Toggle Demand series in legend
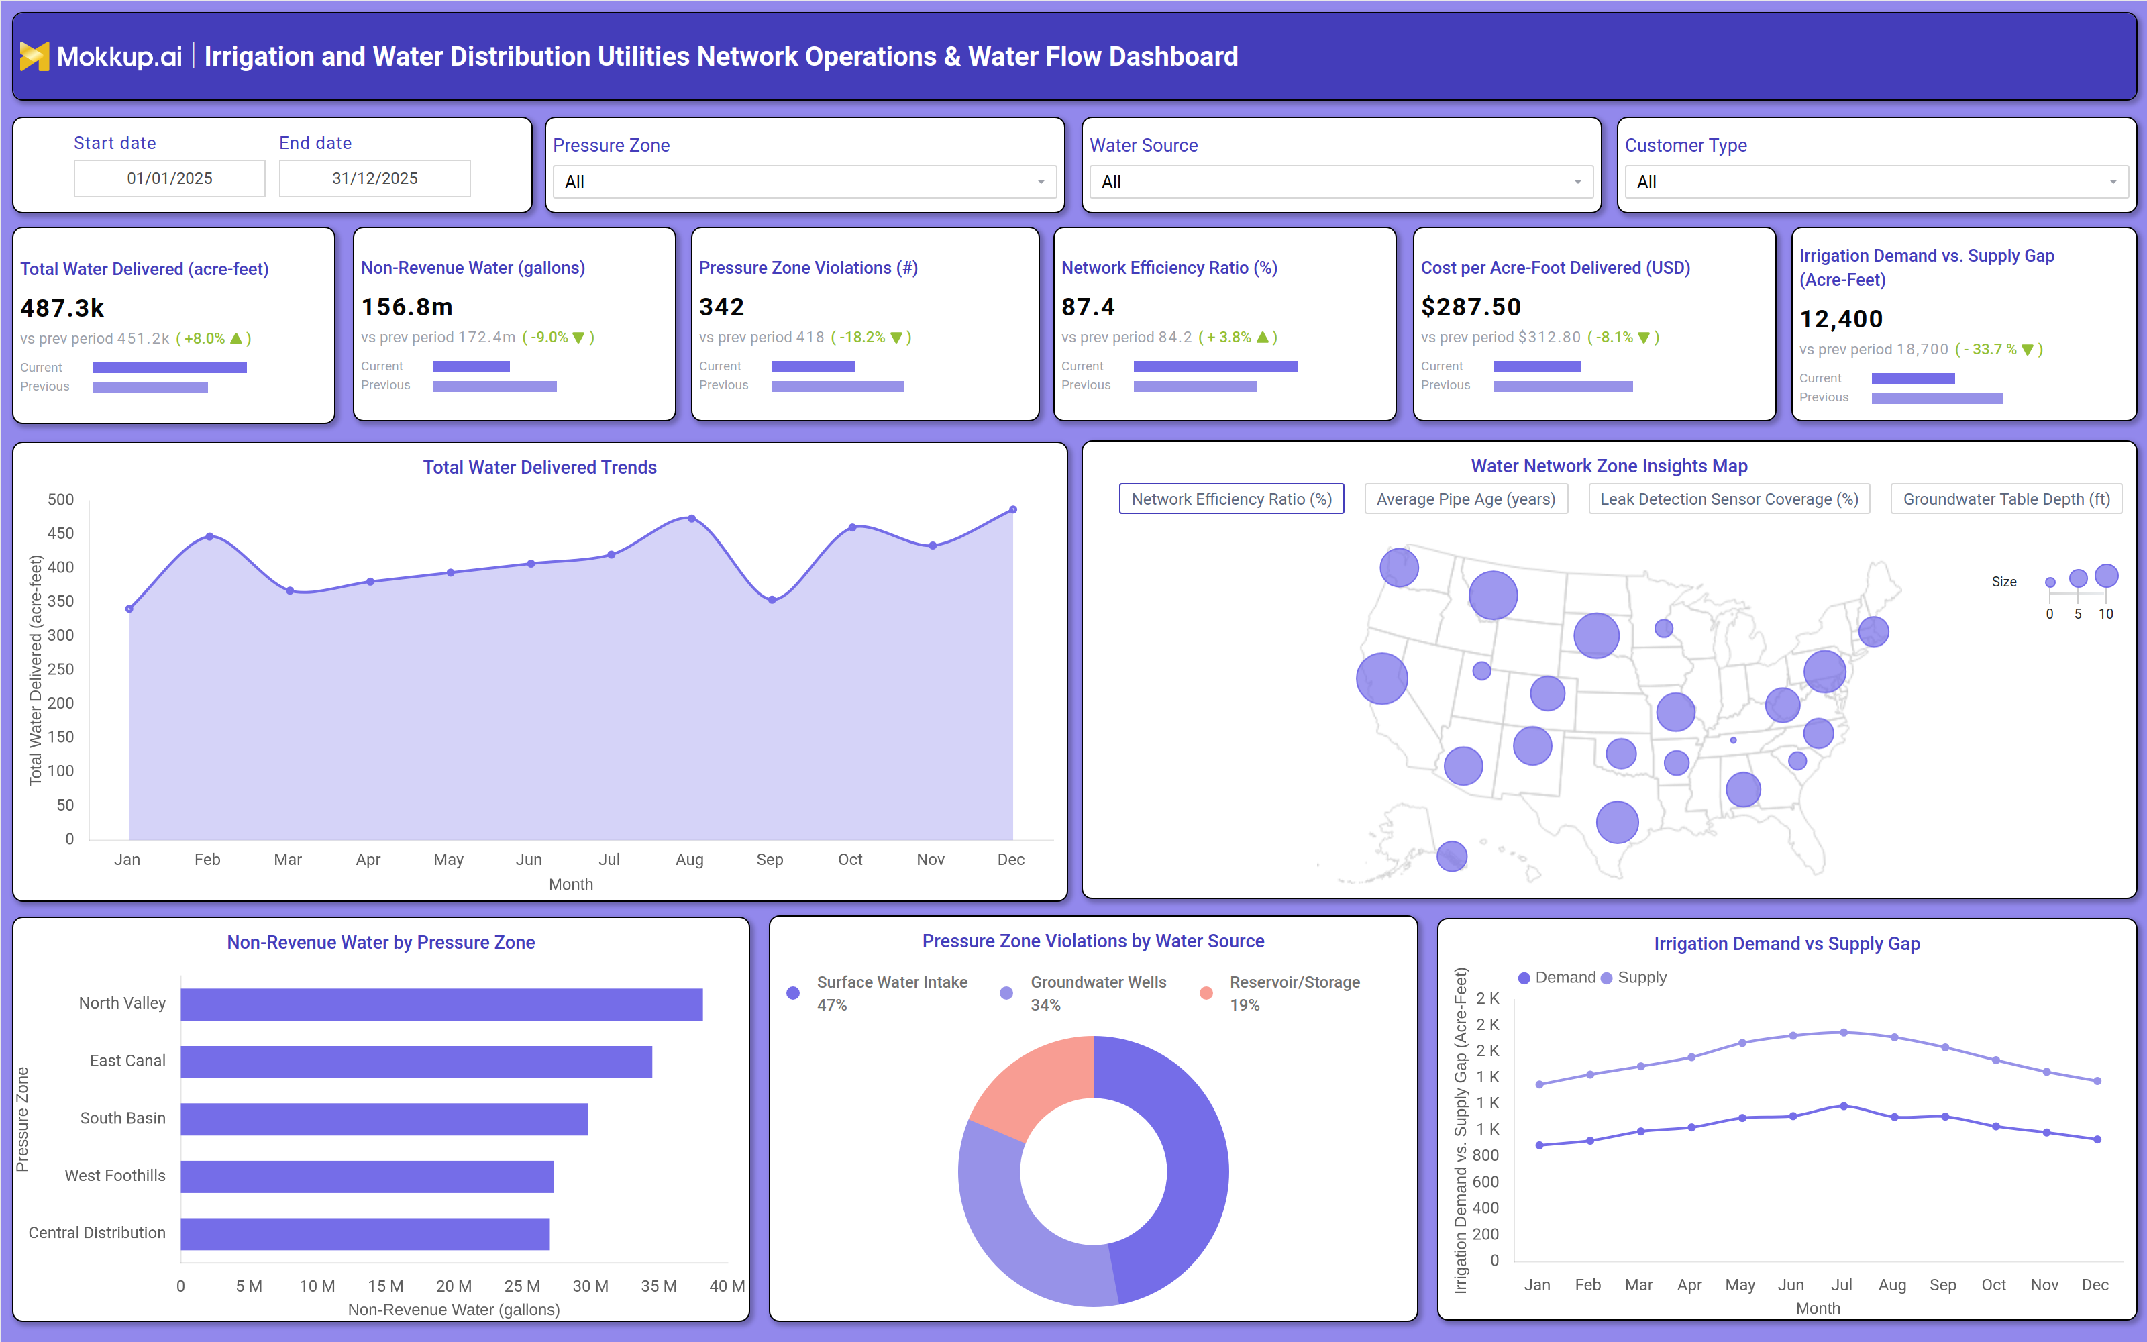 (1557, 977)
